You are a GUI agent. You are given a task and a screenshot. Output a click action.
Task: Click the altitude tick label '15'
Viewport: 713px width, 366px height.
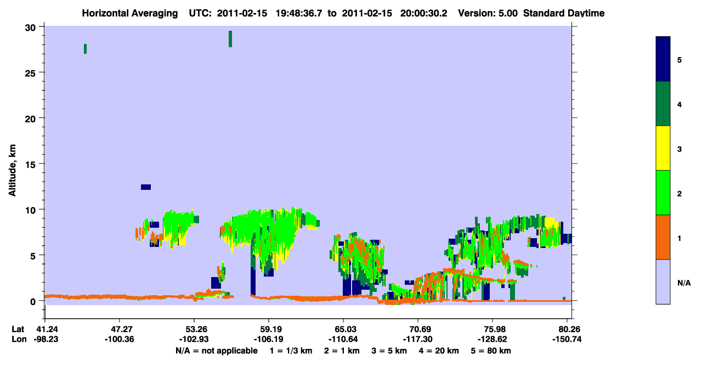point(31,164)
